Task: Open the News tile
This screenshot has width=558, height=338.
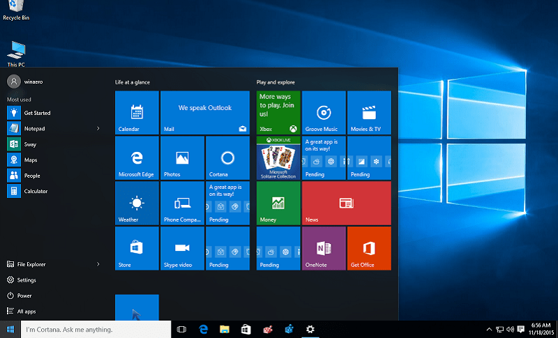Action: 346,203
